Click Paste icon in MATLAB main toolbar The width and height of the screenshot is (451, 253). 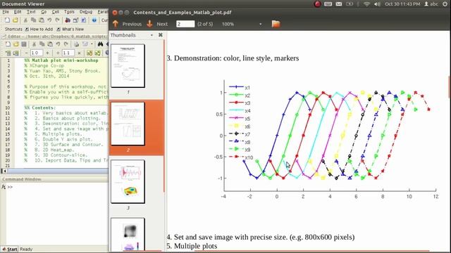tap(42, 20)
